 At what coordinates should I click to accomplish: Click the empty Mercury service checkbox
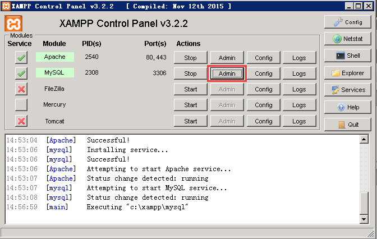[21, 105]
